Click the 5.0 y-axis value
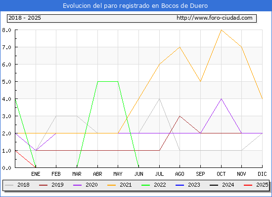 6,82
